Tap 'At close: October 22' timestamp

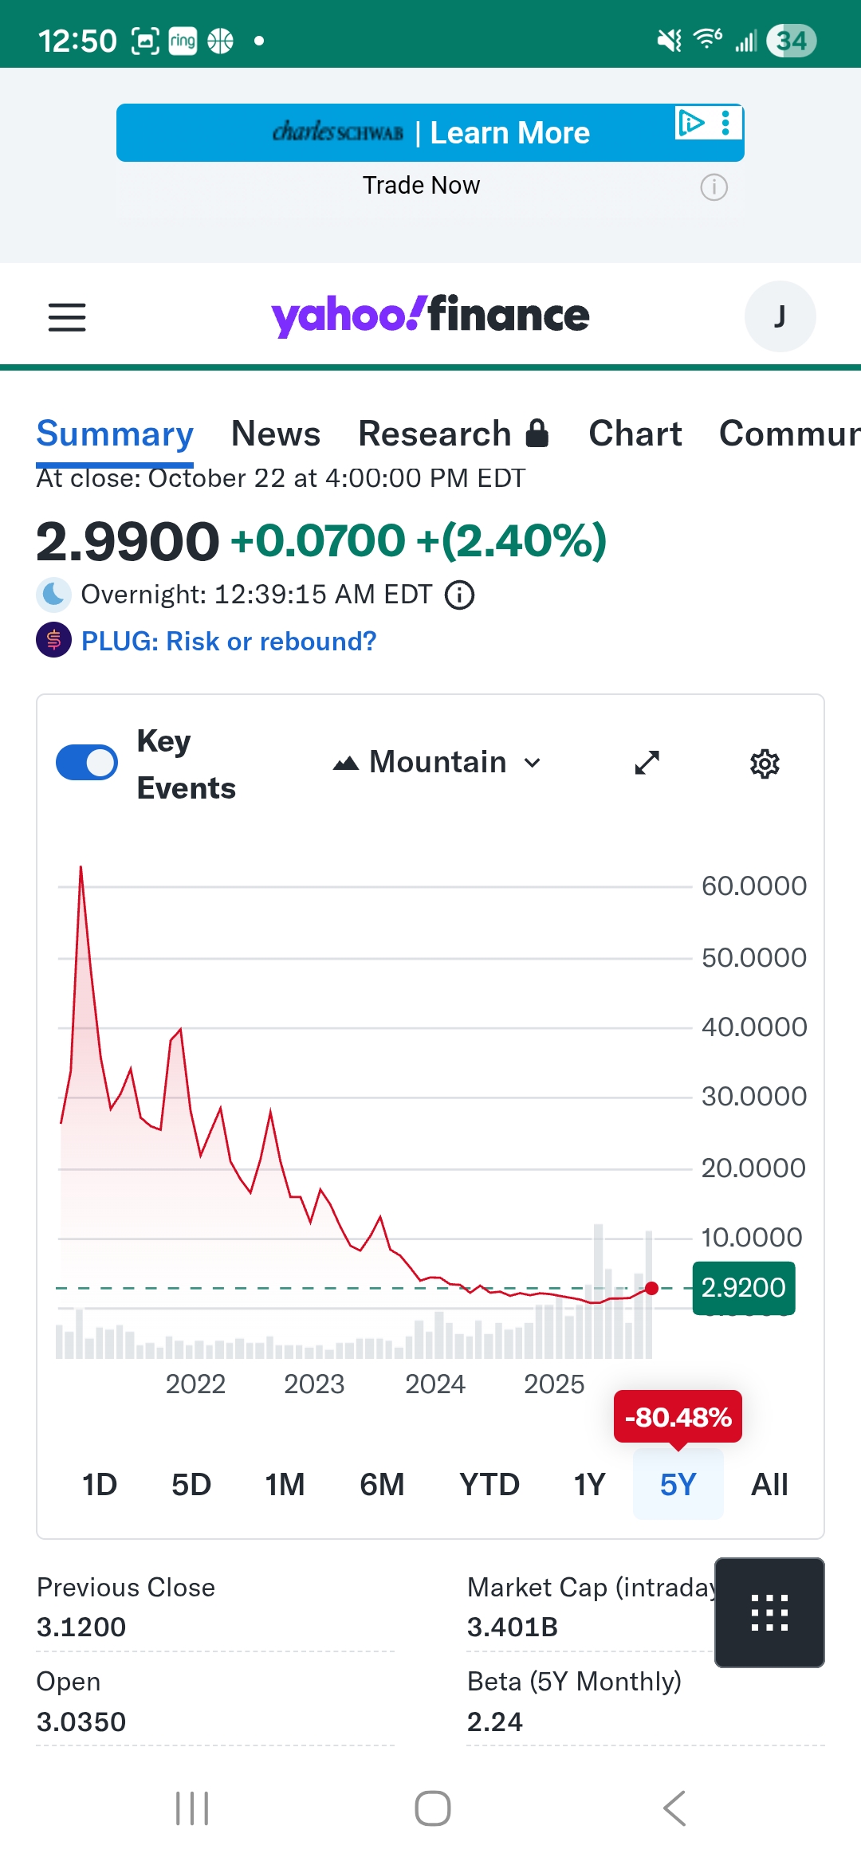click(x=281, y=478)
